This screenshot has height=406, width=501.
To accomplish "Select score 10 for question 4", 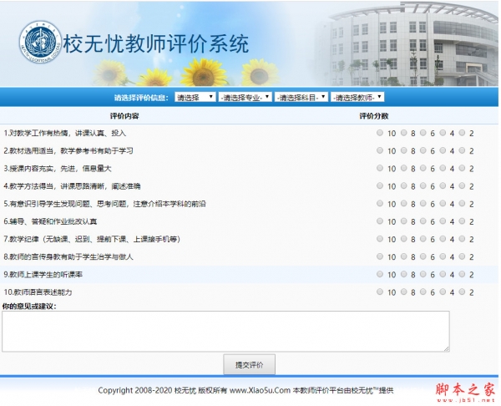I will click(380, 185).
